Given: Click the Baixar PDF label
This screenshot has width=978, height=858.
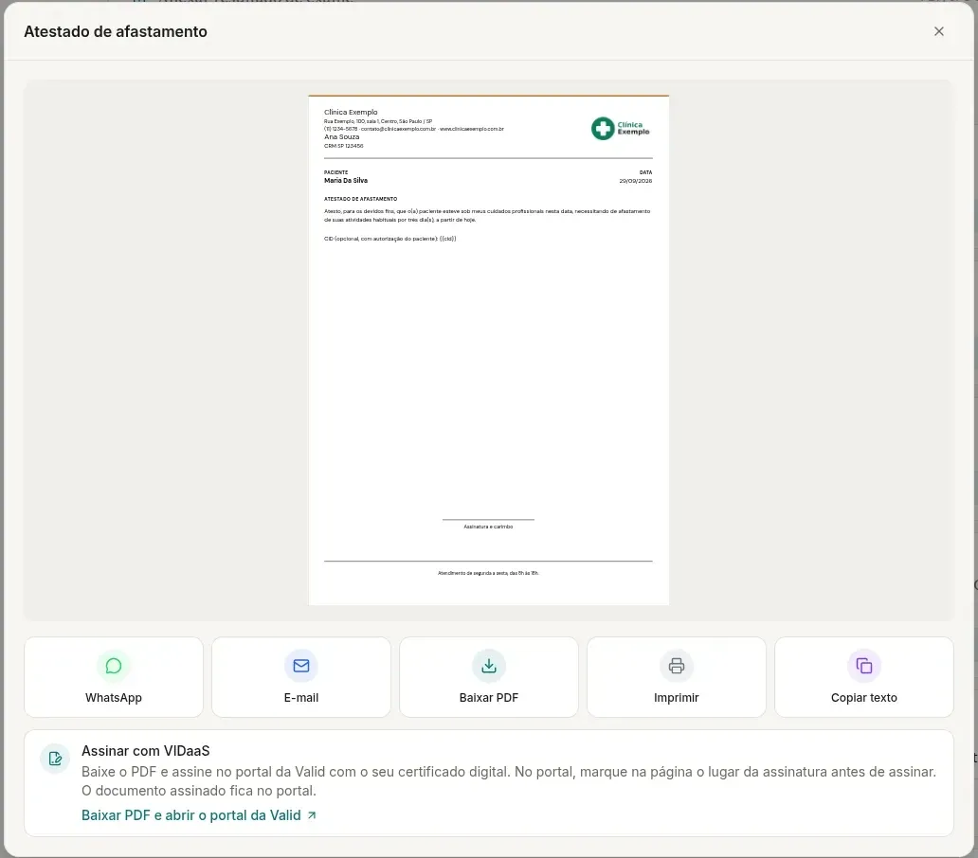Looking at the screenshot, I should click(489, 697).
